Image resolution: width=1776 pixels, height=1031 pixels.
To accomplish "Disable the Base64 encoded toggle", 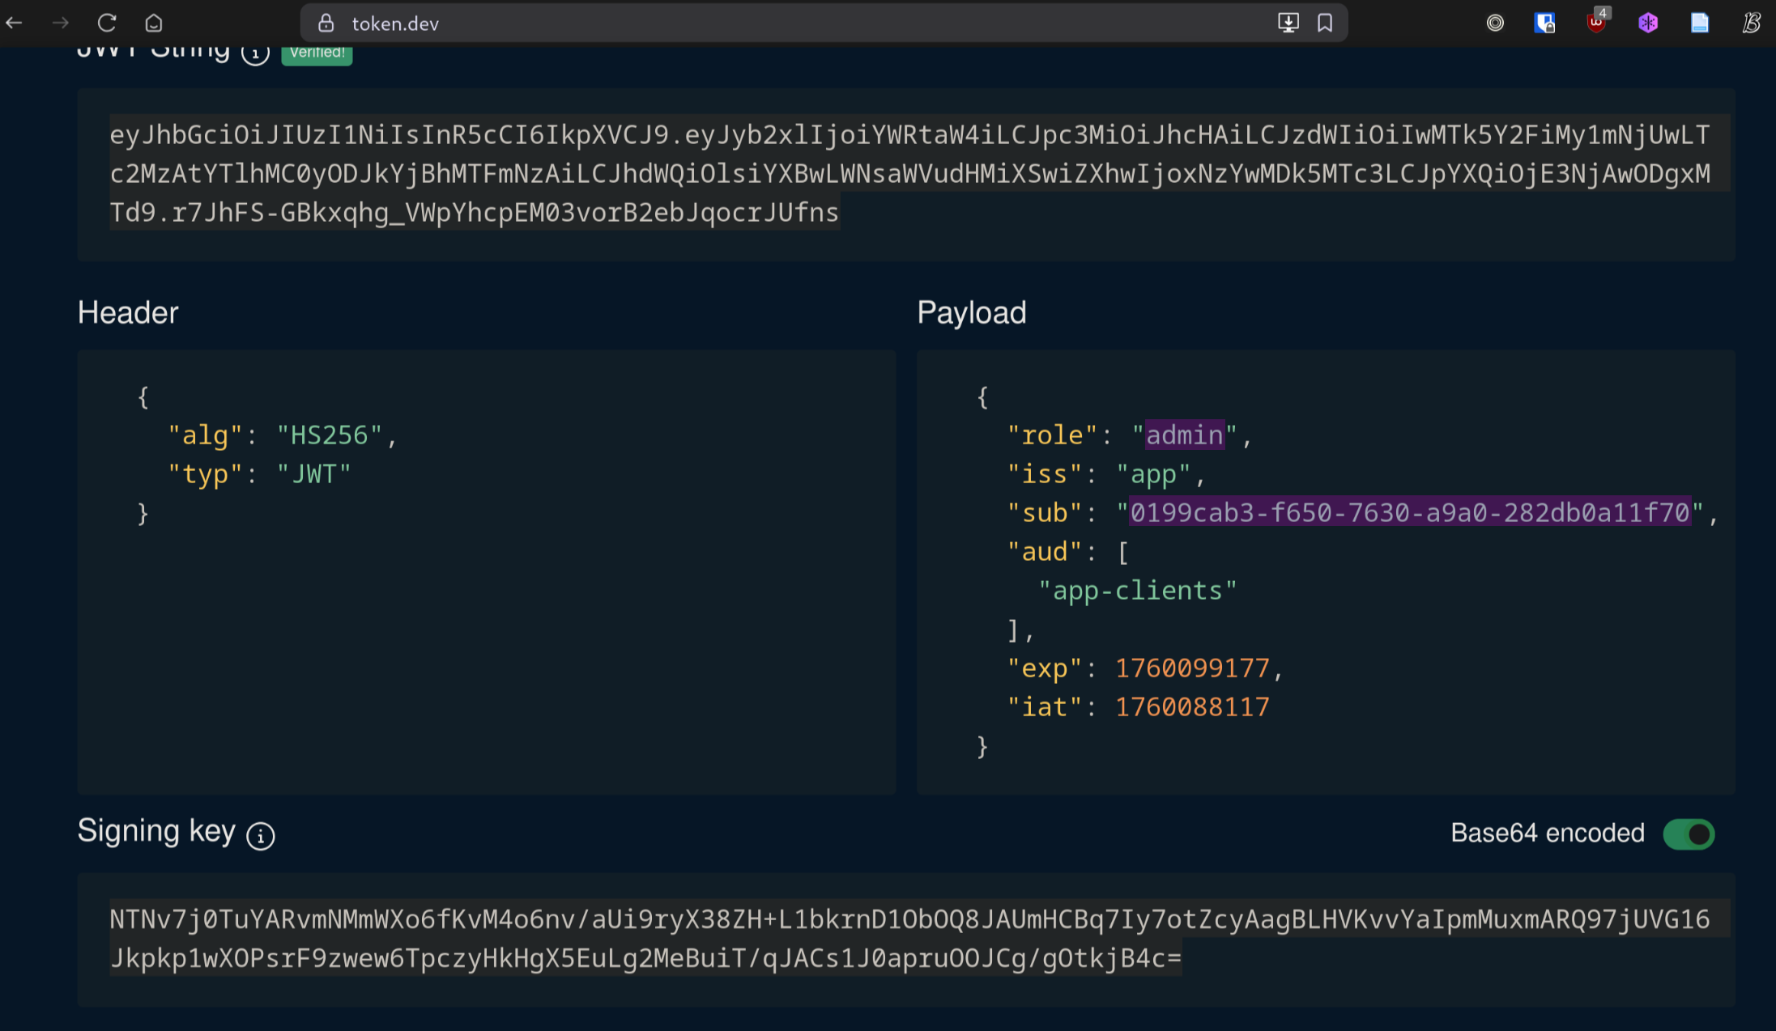I will click(x=1689, y=834).
